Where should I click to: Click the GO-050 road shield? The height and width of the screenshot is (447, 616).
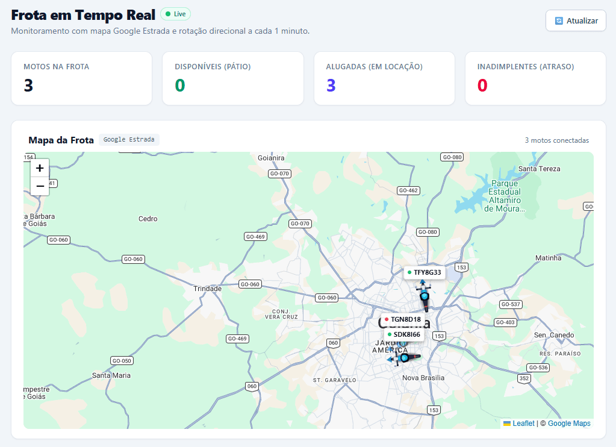122,361
